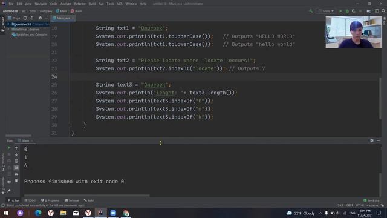Show hidden system tray icons chevron
387x218 pixels.
coord(320,213)
